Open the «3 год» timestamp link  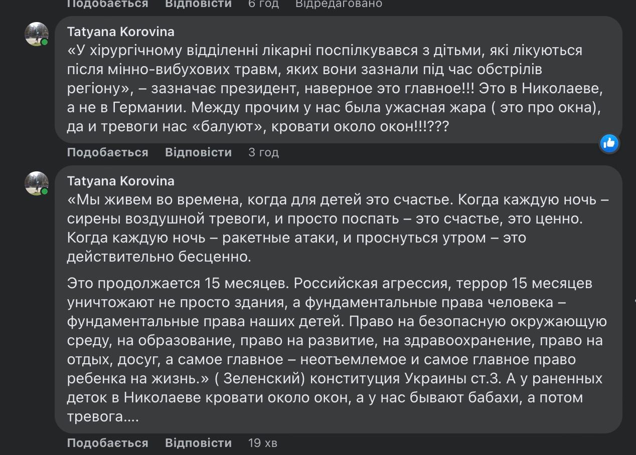click(x=263, y=152)
